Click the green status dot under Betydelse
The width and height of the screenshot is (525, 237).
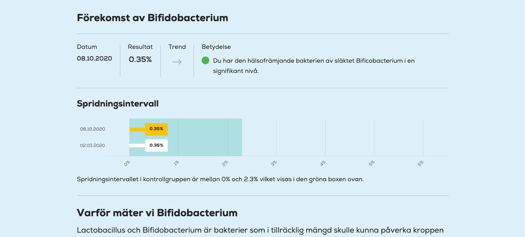click(x=205, y=61)
